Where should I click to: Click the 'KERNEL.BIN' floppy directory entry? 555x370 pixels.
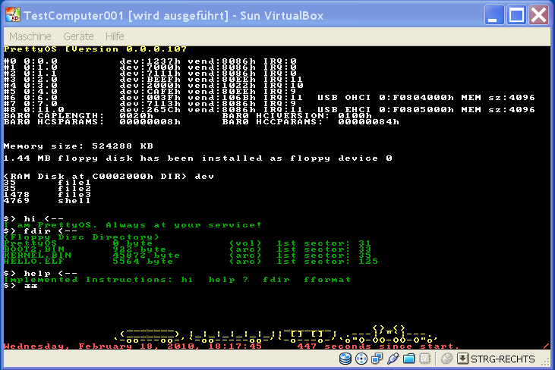37,256
